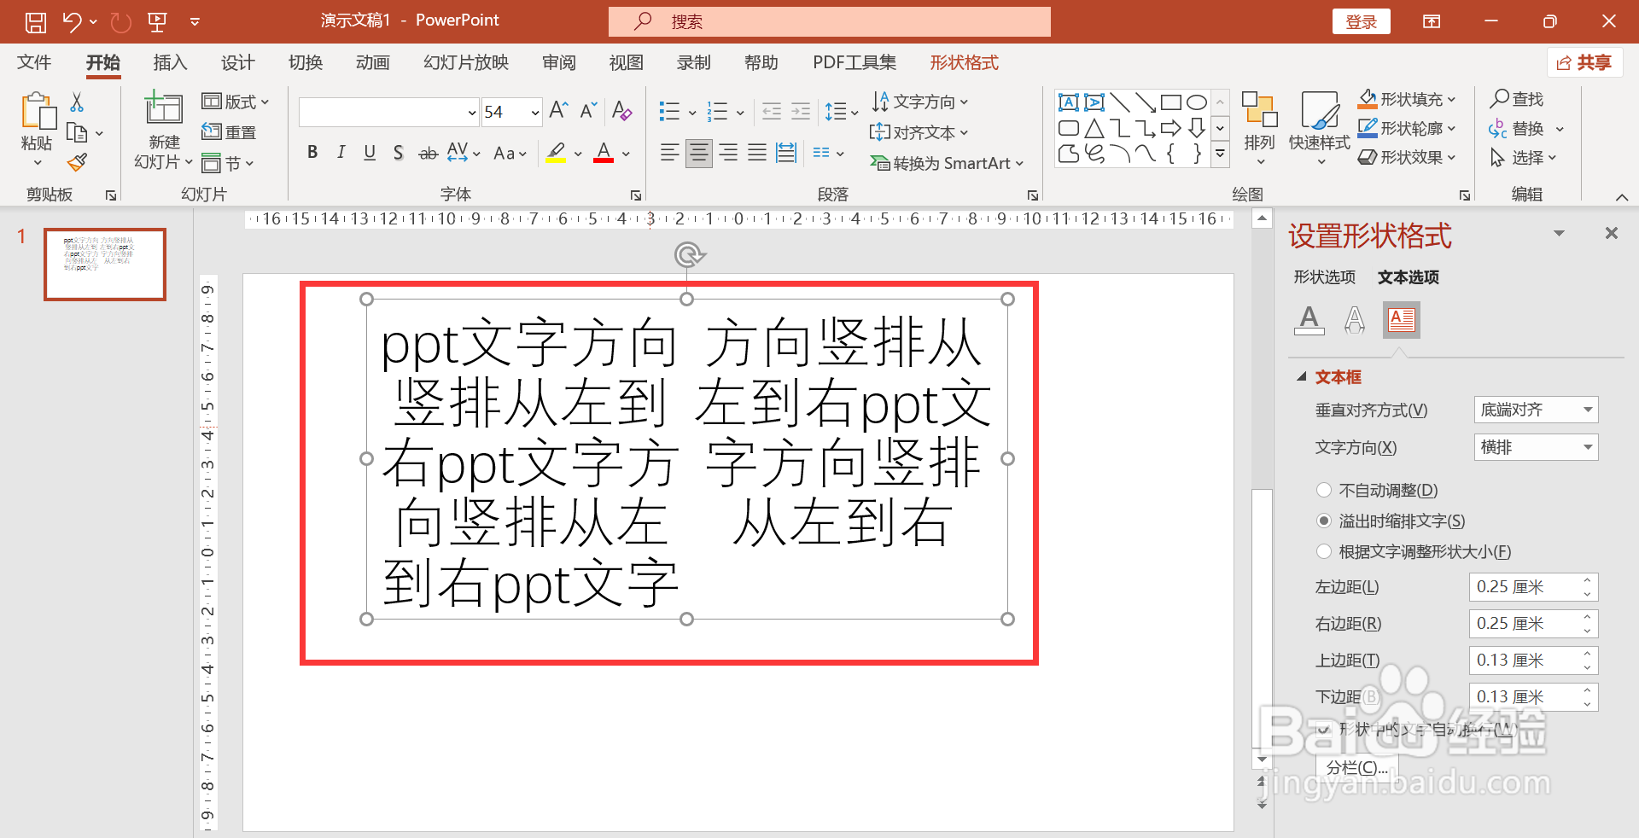Toggle Italic formatting
The image size is (1639, 838).
[341, 153]
